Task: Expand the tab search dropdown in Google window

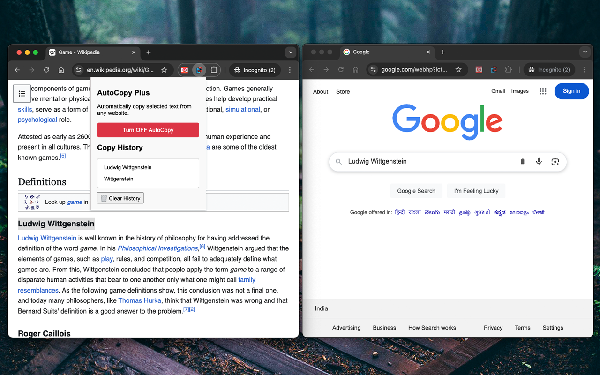Action: (x=585, y=52)
